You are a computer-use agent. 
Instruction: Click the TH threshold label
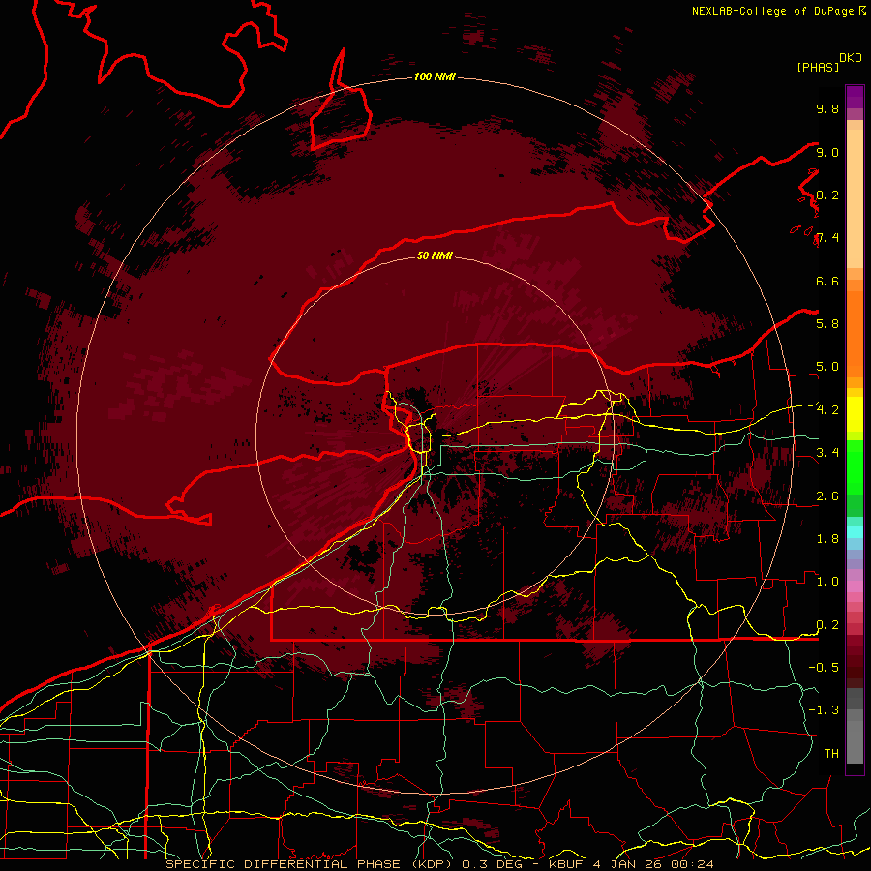click(831, 754)
